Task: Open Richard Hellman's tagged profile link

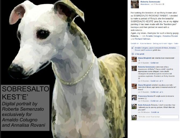Action: coord(142,39)
